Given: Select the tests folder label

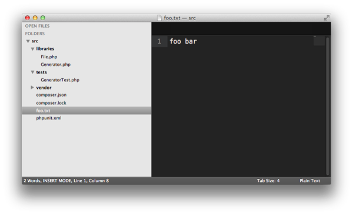Looking at the screenshot, I should tap(41, 72).
